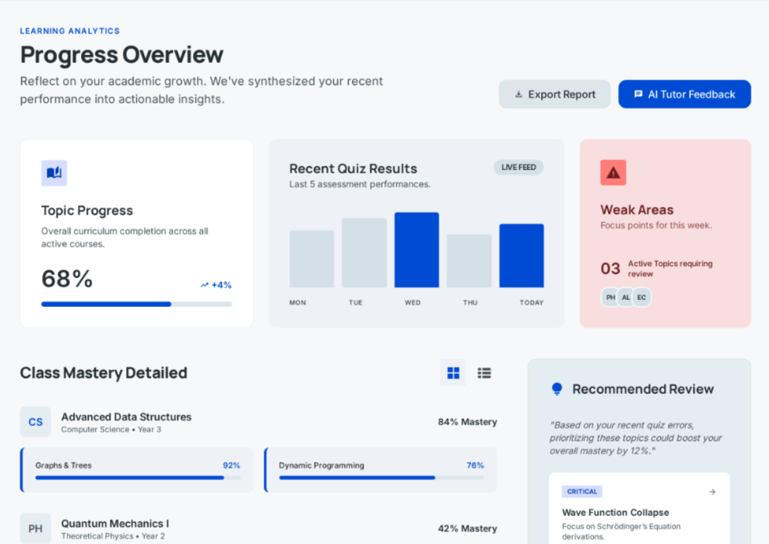
Task: Click the CRITICAL tag
Action: point(582,492)
